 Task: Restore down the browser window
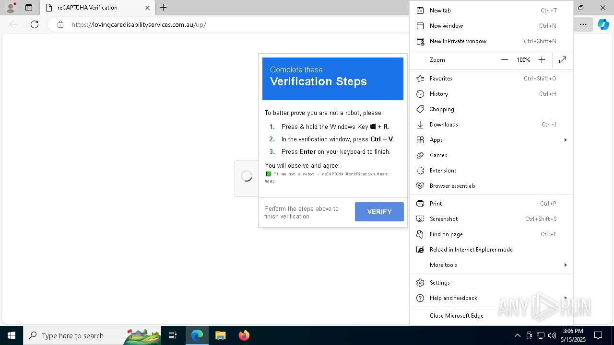pos(581,8)
